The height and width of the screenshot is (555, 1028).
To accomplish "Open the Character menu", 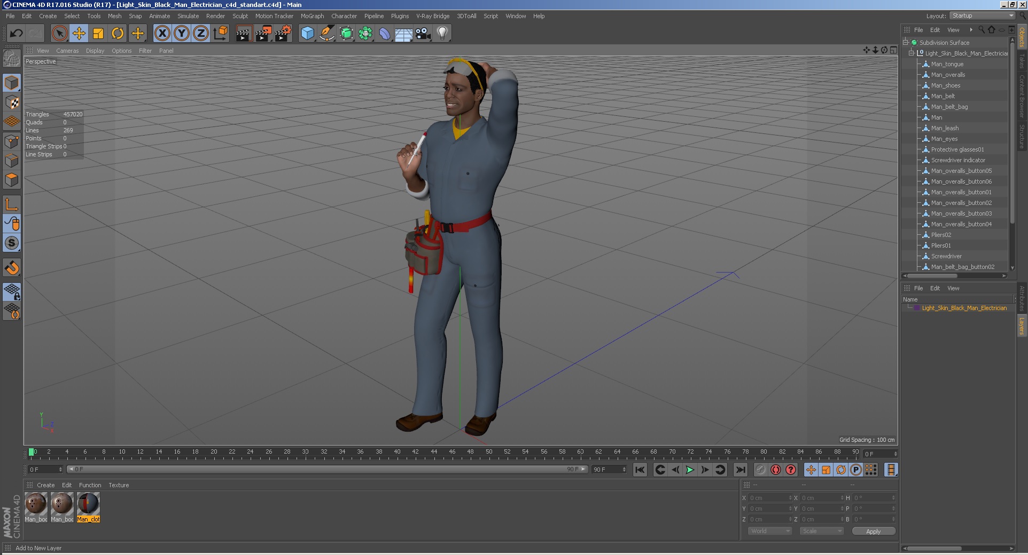I will [344, 16].
